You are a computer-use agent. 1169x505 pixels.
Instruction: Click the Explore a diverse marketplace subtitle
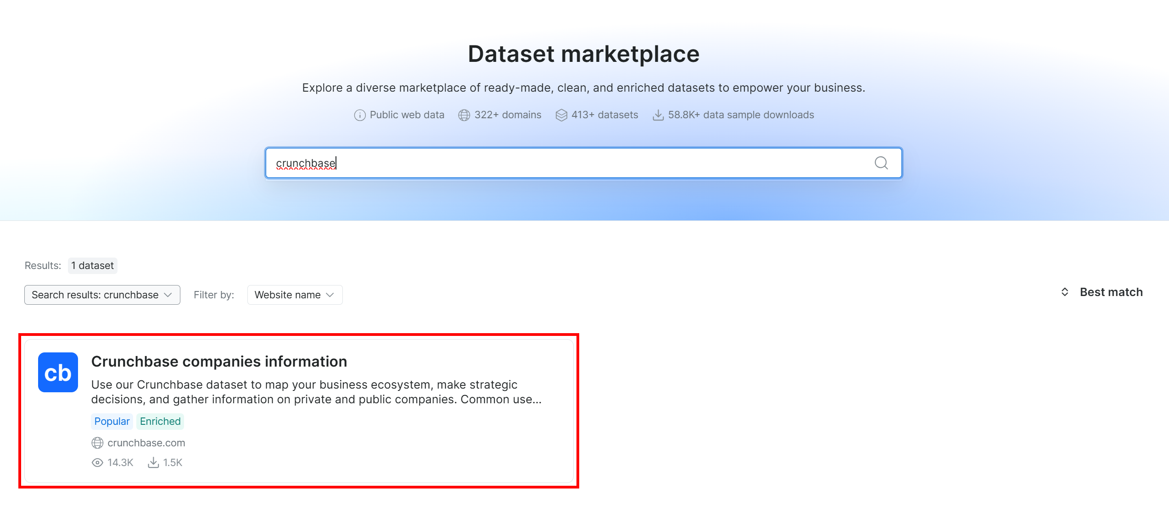(583, 88)
